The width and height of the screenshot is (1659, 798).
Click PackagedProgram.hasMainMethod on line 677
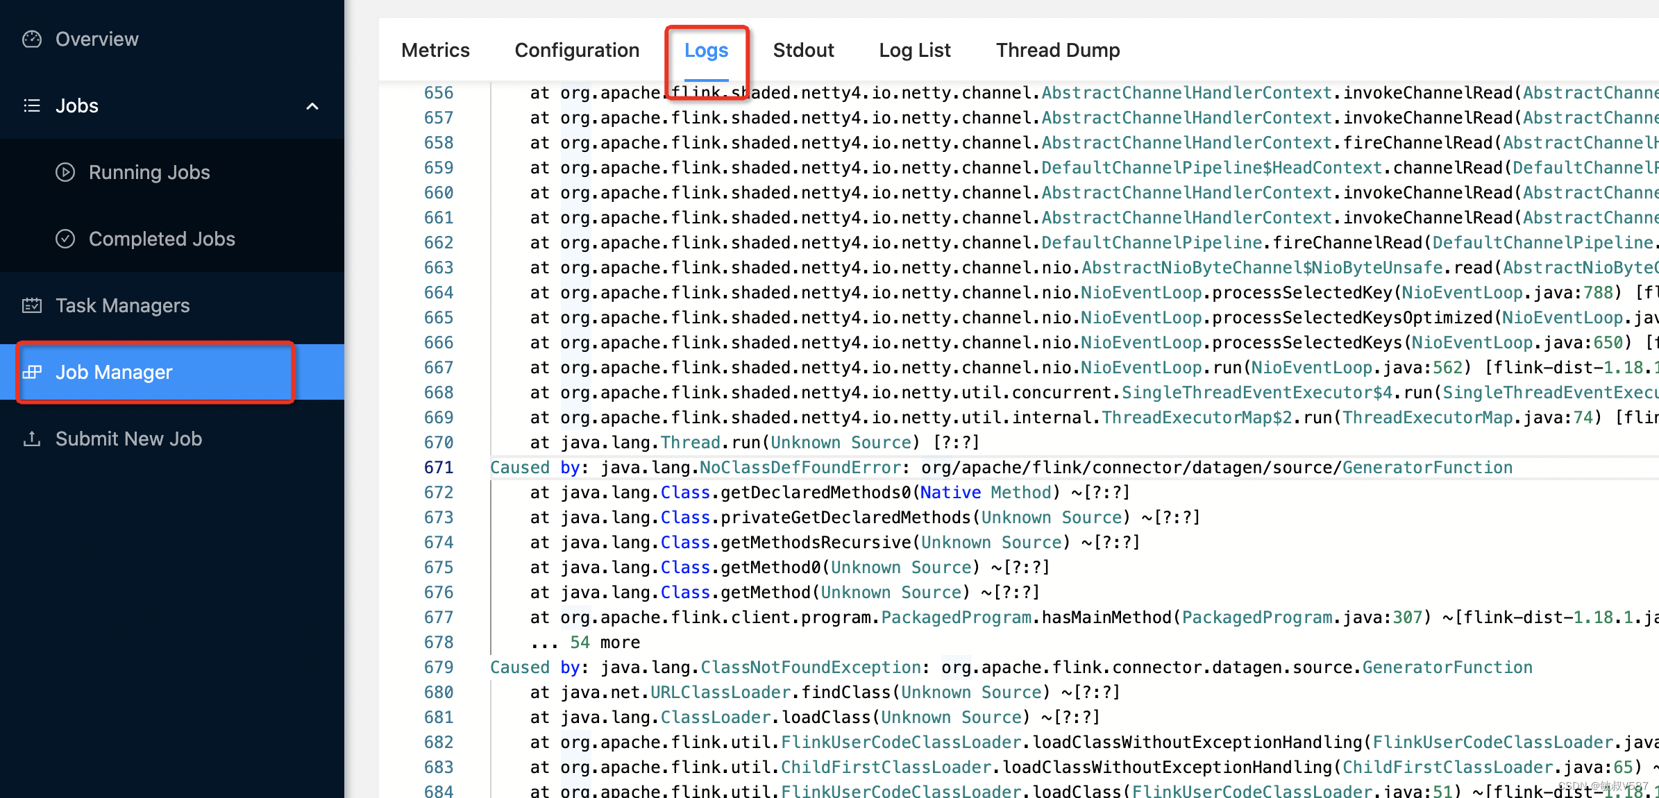(1026, 618)
